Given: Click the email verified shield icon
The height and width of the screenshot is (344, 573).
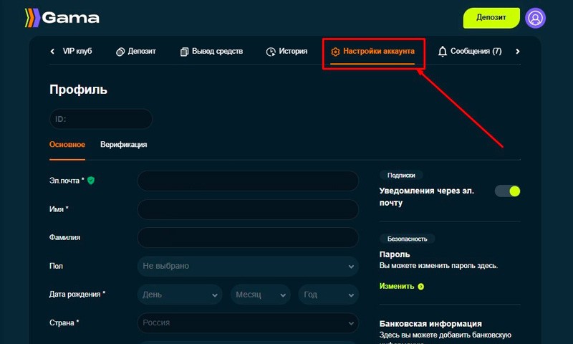Looking at the screenshot, I should 91,181.
